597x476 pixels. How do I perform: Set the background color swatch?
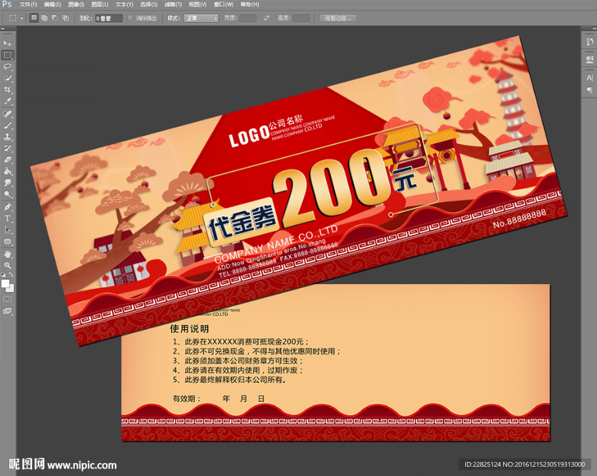(x=10, y=289)
